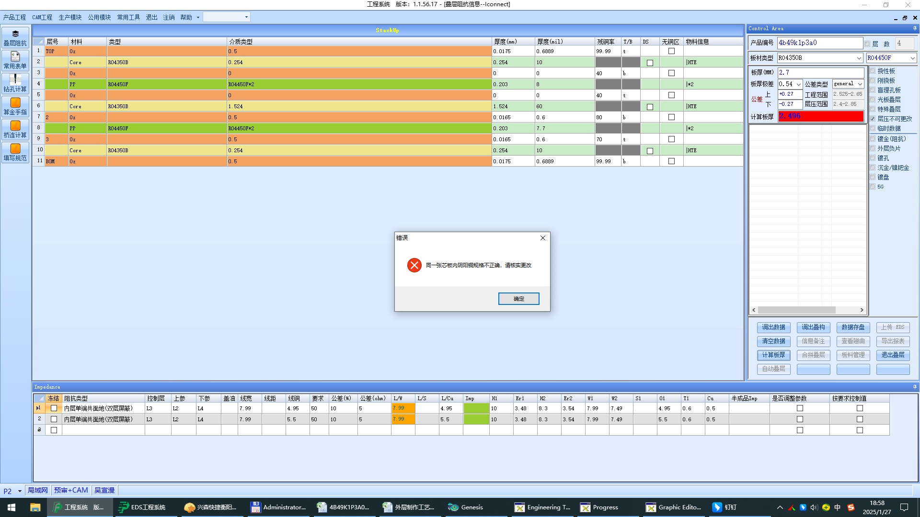
Task: Open the 公差类型 general dropdown
Action: (860, 84)
